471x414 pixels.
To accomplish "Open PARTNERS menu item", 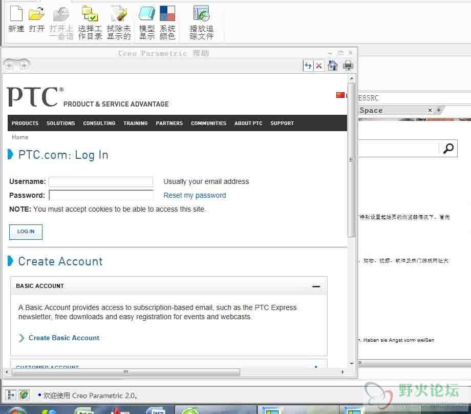I will [x=169, y=123].
